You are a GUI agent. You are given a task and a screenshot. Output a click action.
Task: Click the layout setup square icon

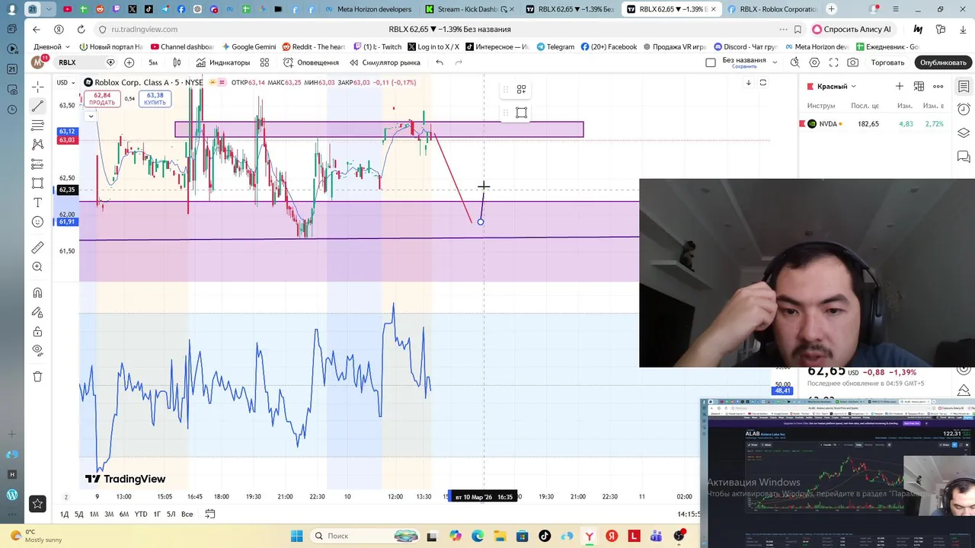pos(711,62)
